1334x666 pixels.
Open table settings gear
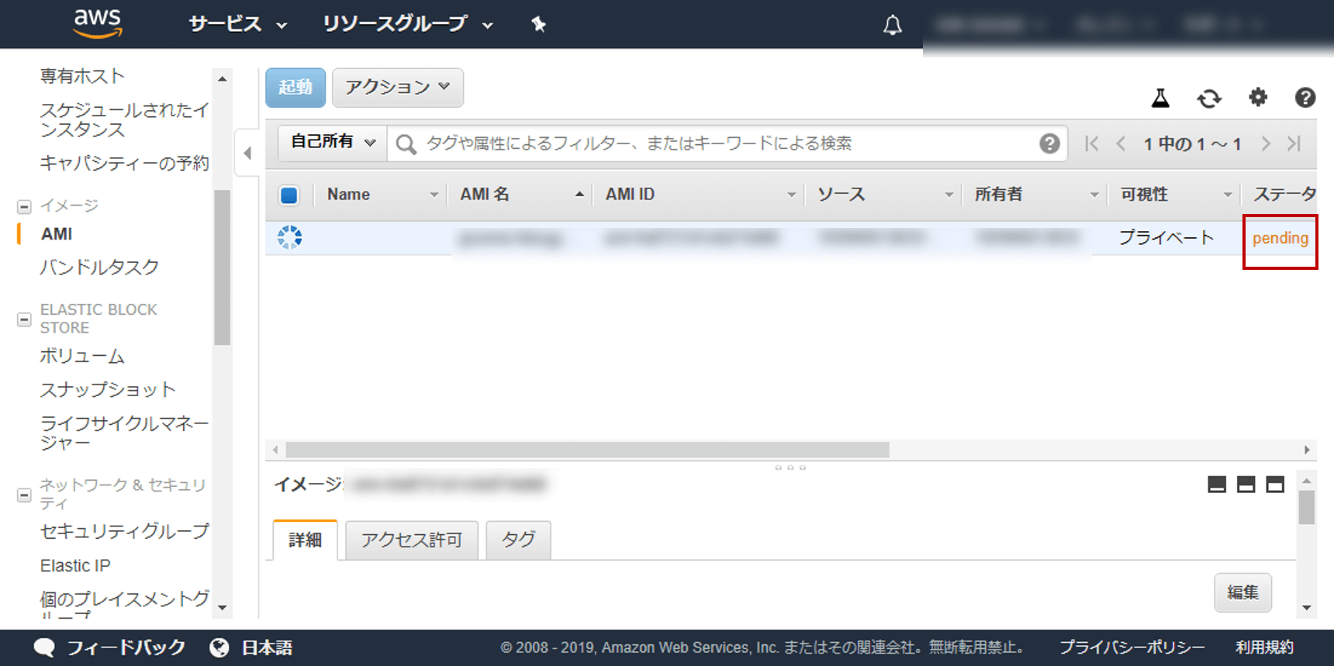pos(1258,97)
